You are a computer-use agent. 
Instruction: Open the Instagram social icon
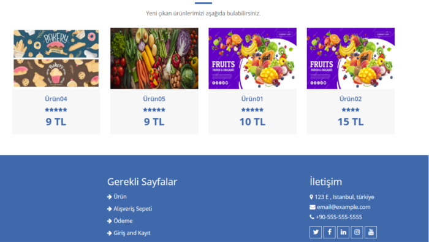point(357,232)
